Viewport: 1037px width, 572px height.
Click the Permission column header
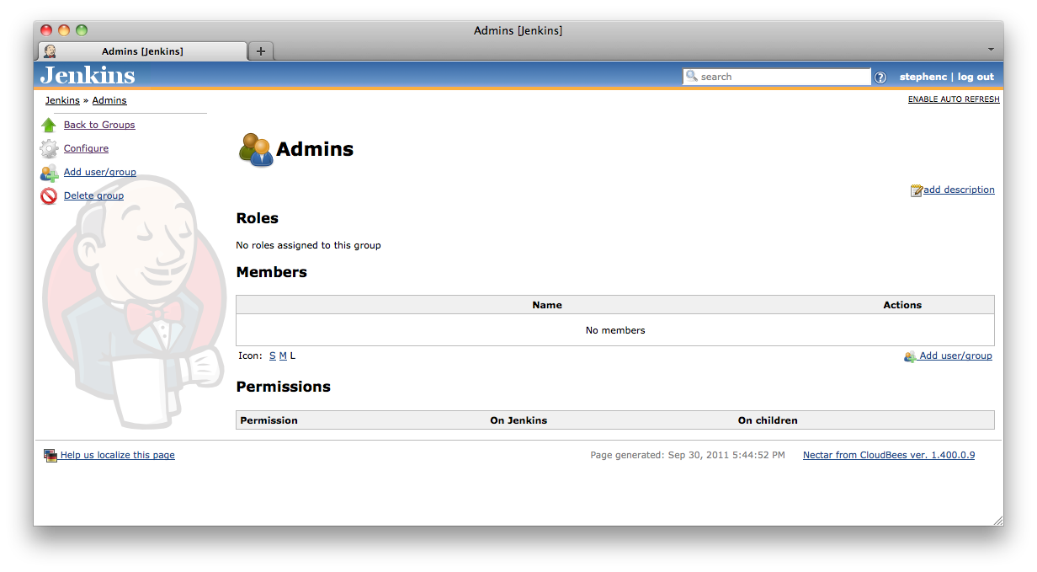pyautogui.click(x=269, y=420)
